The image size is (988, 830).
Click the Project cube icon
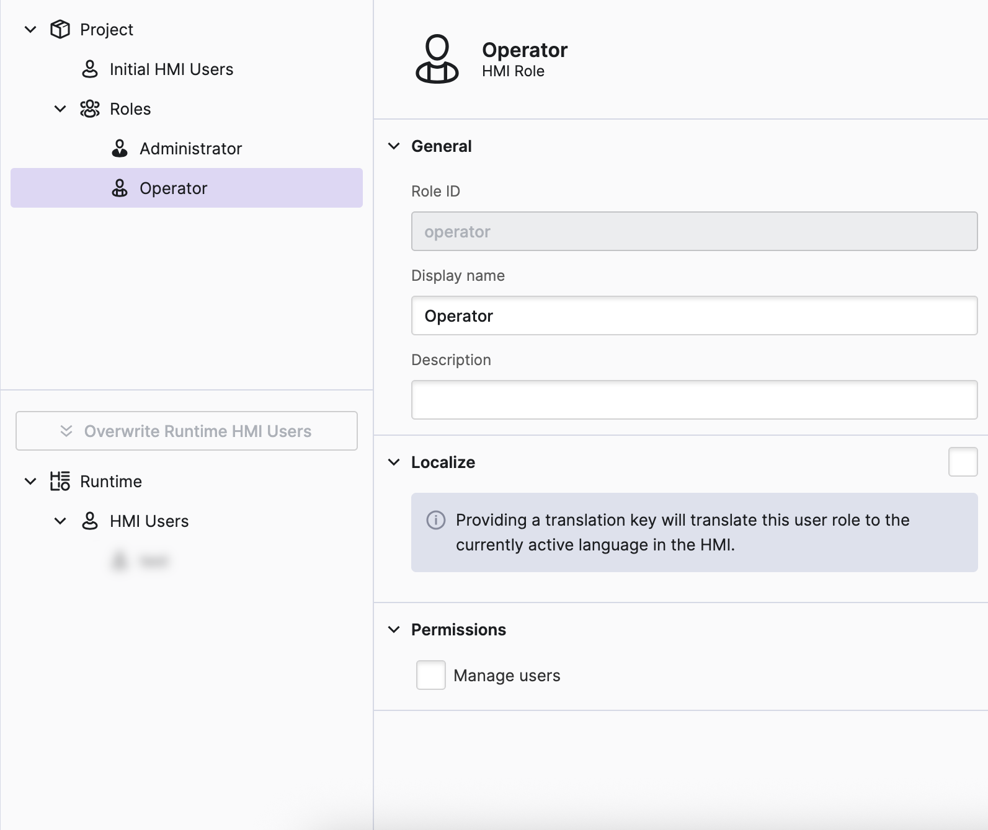point(60,29)
